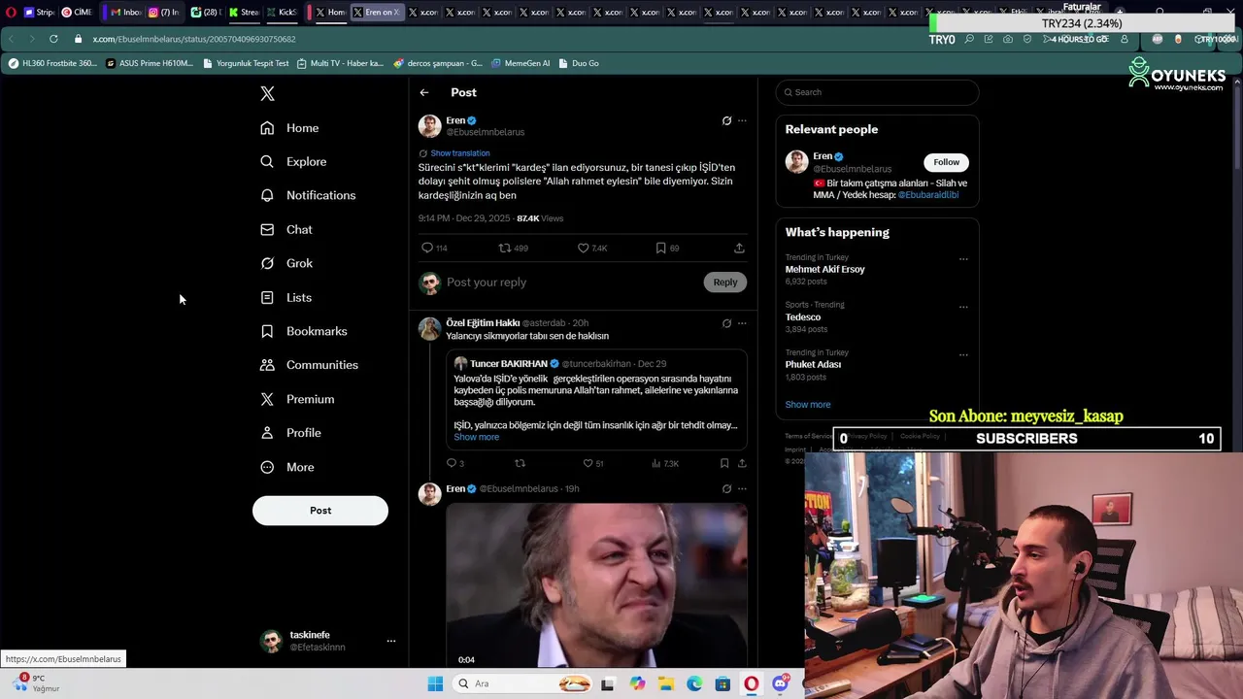
Task: Click the Premium X icon
Action: (267, 399)
